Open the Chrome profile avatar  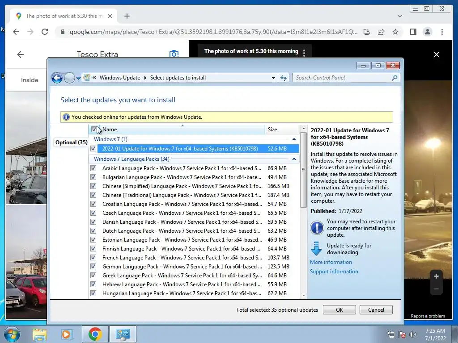pyautogui.click(x=427, y=32)
